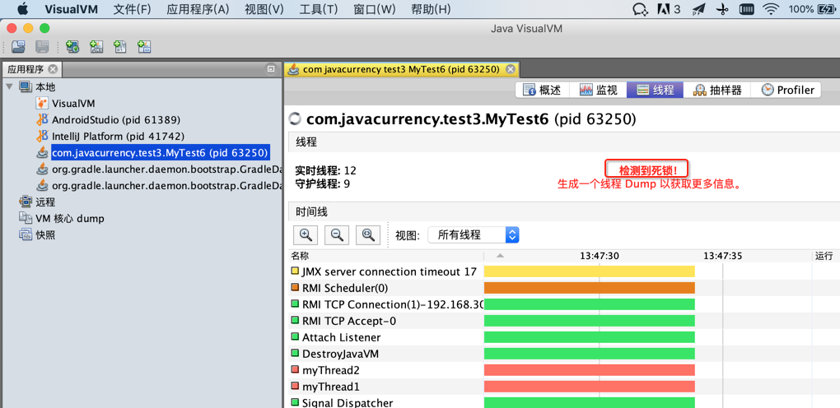Click the Load snapshot toolbar icon
The height and width of the screenshot is (408, 840).
tap(18, 47)
